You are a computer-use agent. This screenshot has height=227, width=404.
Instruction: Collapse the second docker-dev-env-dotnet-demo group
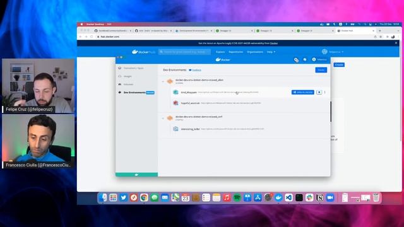click(x=163, y=119)
